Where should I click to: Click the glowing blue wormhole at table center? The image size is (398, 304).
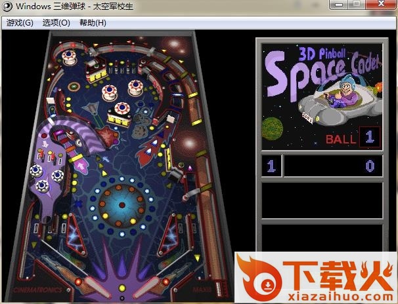[122, 204]
